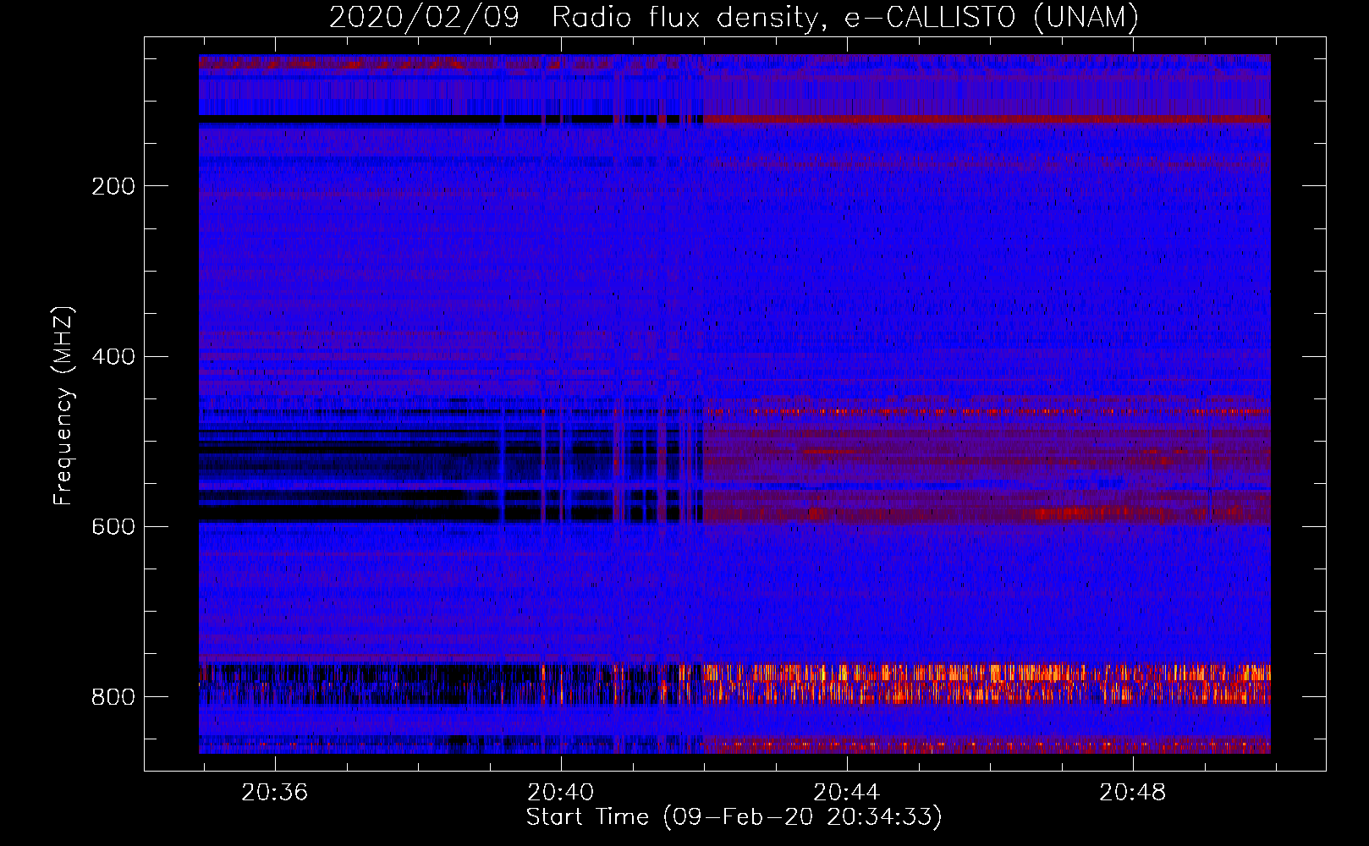Click the plot title 'Radio flux density, e-CALLISTO (UNAM)'
Screen dimensions: 1369x846
(845, 17)
